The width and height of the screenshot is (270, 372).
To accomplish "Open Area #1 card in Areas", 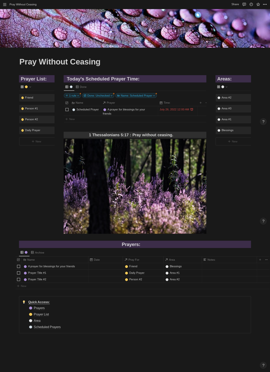I will pos(233,119).
